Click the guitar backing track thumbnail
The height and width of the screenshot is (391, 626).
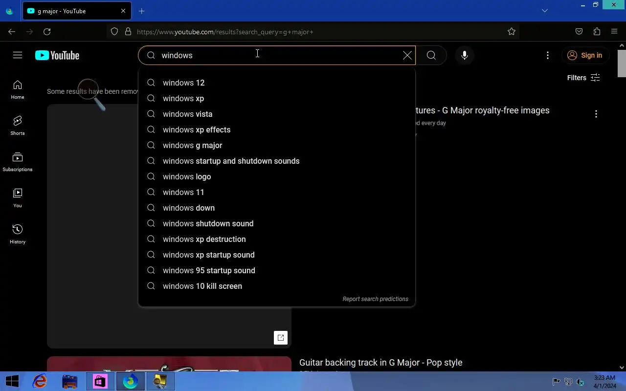(169, 364)
